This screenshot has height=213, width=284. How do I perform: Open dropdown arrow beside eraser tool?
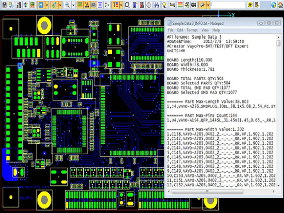point(208,5)
